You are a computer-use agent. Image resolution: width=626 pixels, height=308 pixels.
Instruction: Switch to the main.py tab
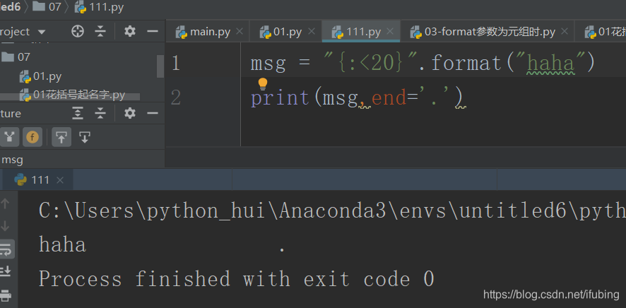point(210,32)
